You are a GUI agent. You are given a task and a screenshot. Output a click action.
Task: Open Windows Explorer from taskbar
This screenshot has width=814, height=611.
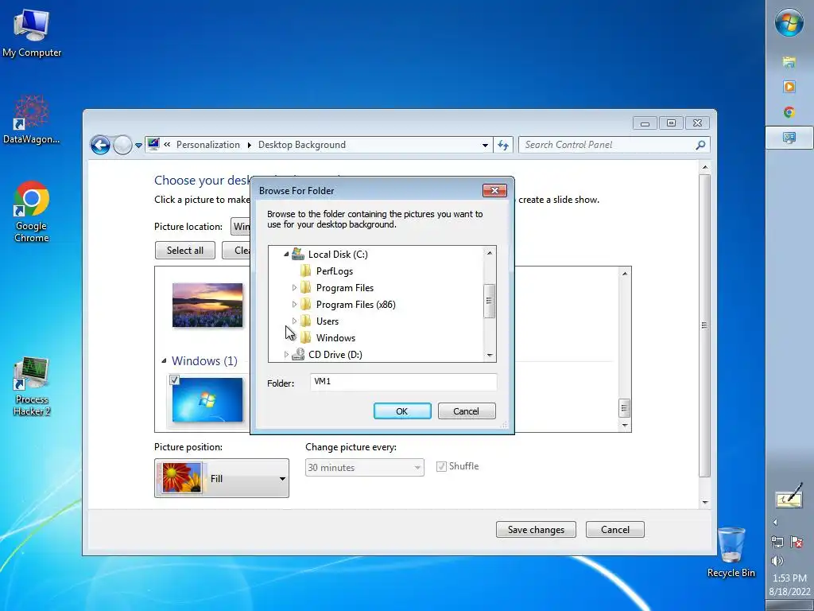[x=789, y=62]
